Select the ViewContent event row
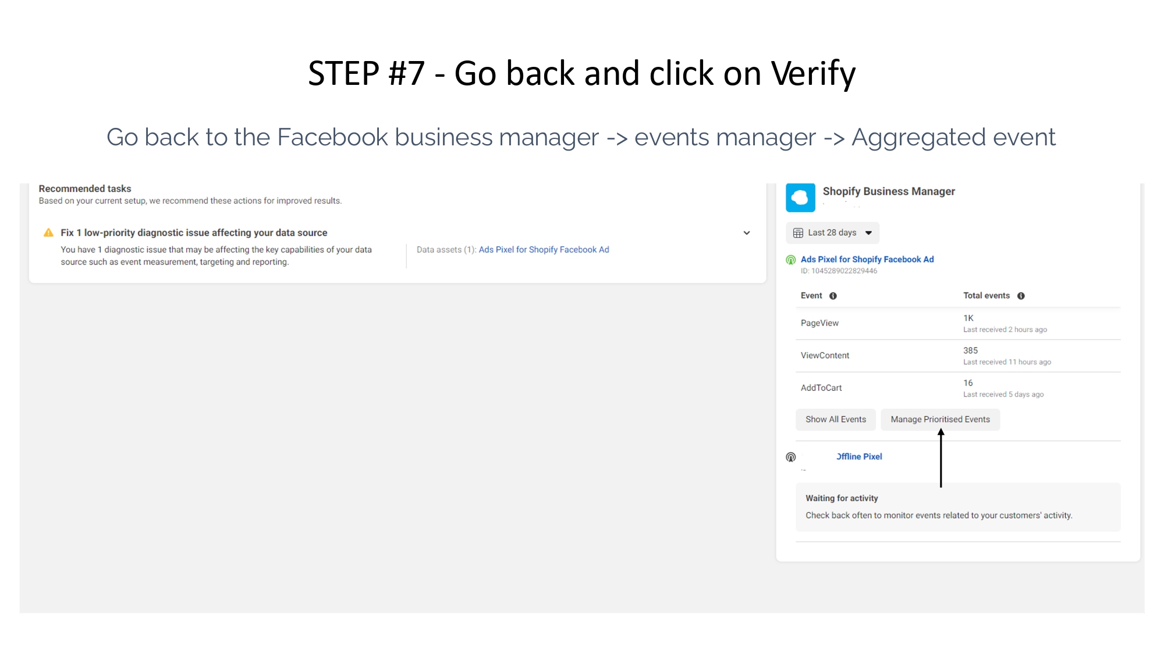This screenshot has height=654, width=1164. pos(958,356)
